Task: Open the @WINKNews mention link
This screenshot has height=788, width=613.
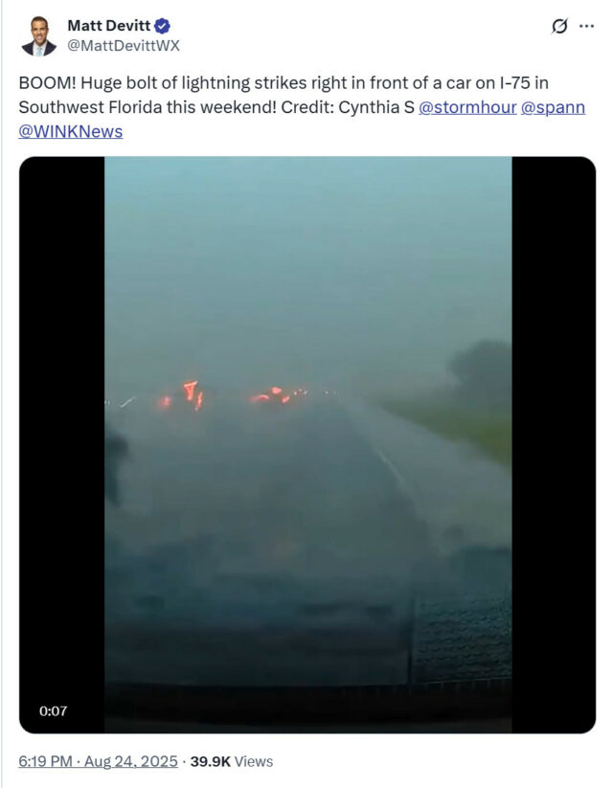Action: [x=71, y=131]
